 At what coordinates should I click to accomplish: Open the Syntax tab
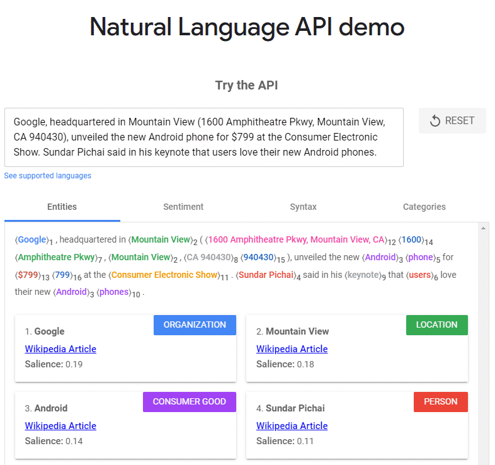click(x=304, y=207)
